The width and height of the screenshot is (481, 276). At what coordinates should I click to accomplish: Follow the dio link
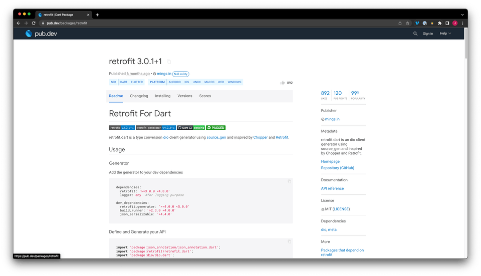tap(166, 137)
